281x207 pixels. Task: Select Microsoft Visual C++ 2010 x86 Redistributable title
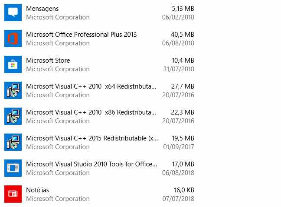tap(91, 112)
